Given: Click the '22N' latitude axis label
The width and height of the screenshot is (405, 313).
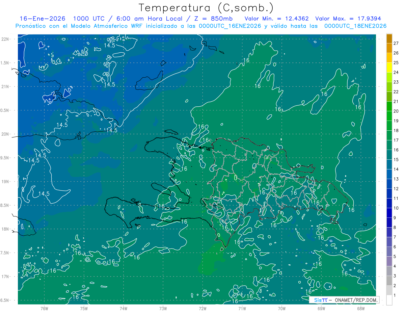Looking at the screenshot, I should coord(5,39).
